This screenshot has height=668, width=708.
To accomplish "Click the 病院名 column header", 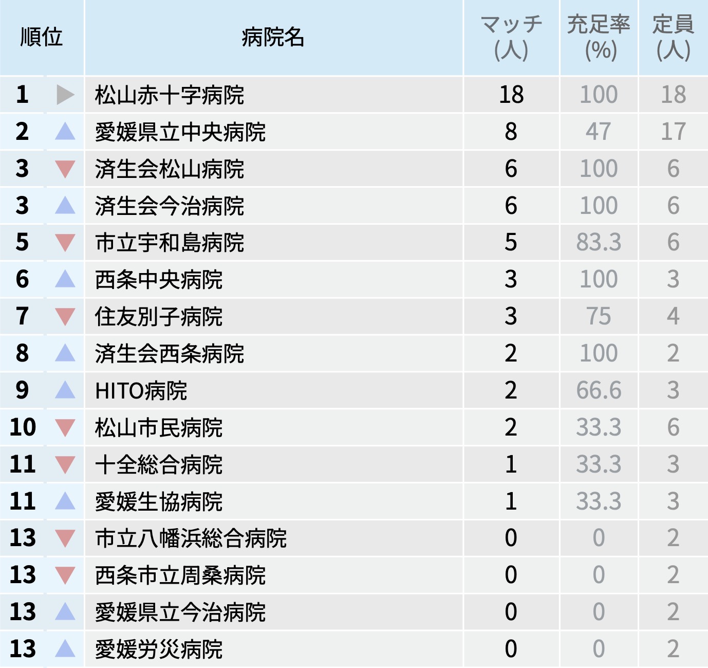I will [273, 38].
